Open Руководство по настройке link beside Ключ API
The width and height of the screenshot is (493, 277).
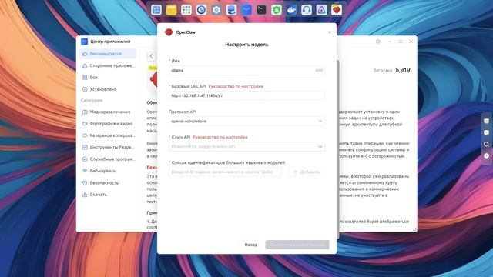point(220,137)
